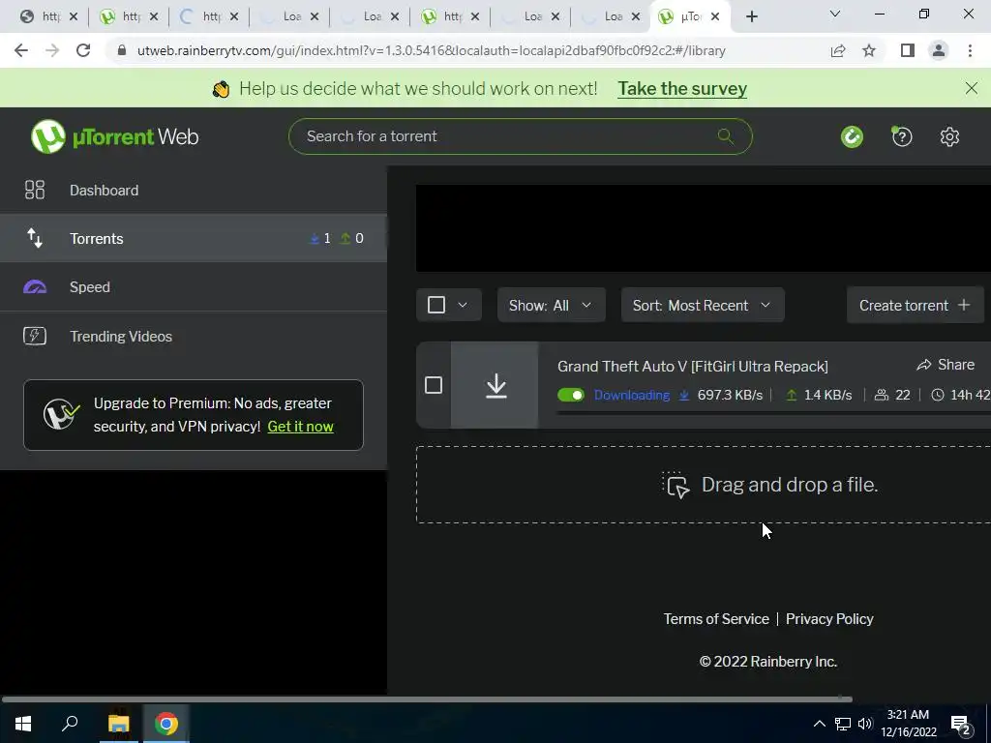The height and width of the screenshot is (743, 991).
Task: Open the Show: All filter dropdown
Action: point(551,305)
